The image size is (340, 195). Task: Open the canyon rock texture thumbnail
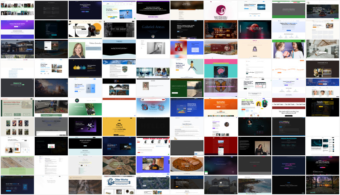85,185
